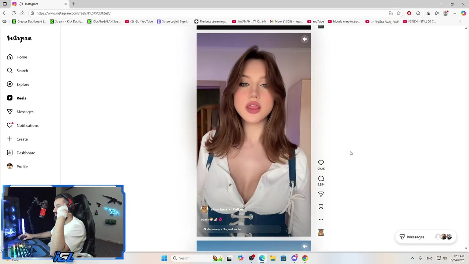
Task: Open the Copilot sidebar
Action: point(464,13)
